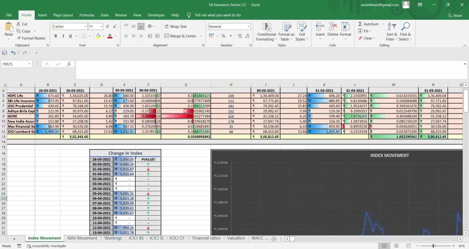The width and height of the screenshot is (469, 249).
Task: Open the Insert ribbon tab
Action: pos(42,15)
